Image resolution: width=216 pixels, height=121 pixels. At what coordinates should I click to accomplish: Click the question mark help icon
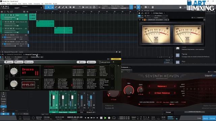tap(80, 7)
